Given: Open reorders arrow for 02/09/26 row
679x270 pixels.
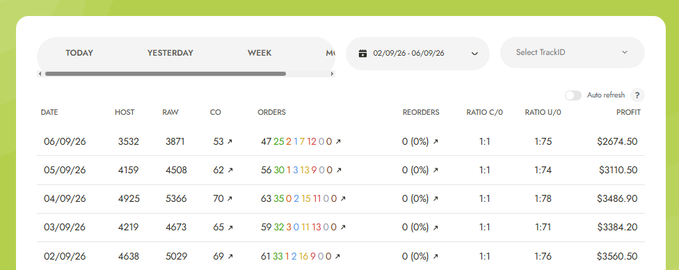Looking at the screenshot, I should [x=436, y=257].
